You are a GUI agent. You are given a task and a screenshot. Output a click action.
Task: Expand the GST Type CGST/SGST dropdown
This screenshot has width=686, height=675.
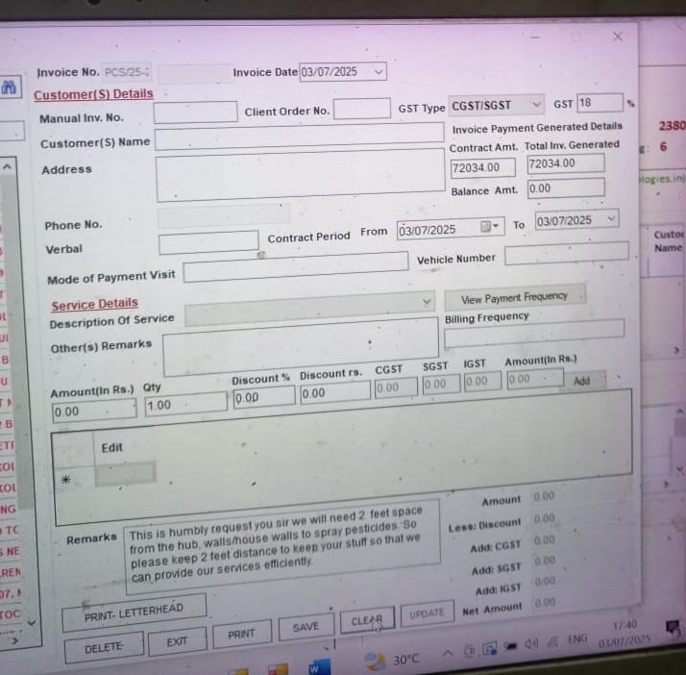tap(536, 105)
